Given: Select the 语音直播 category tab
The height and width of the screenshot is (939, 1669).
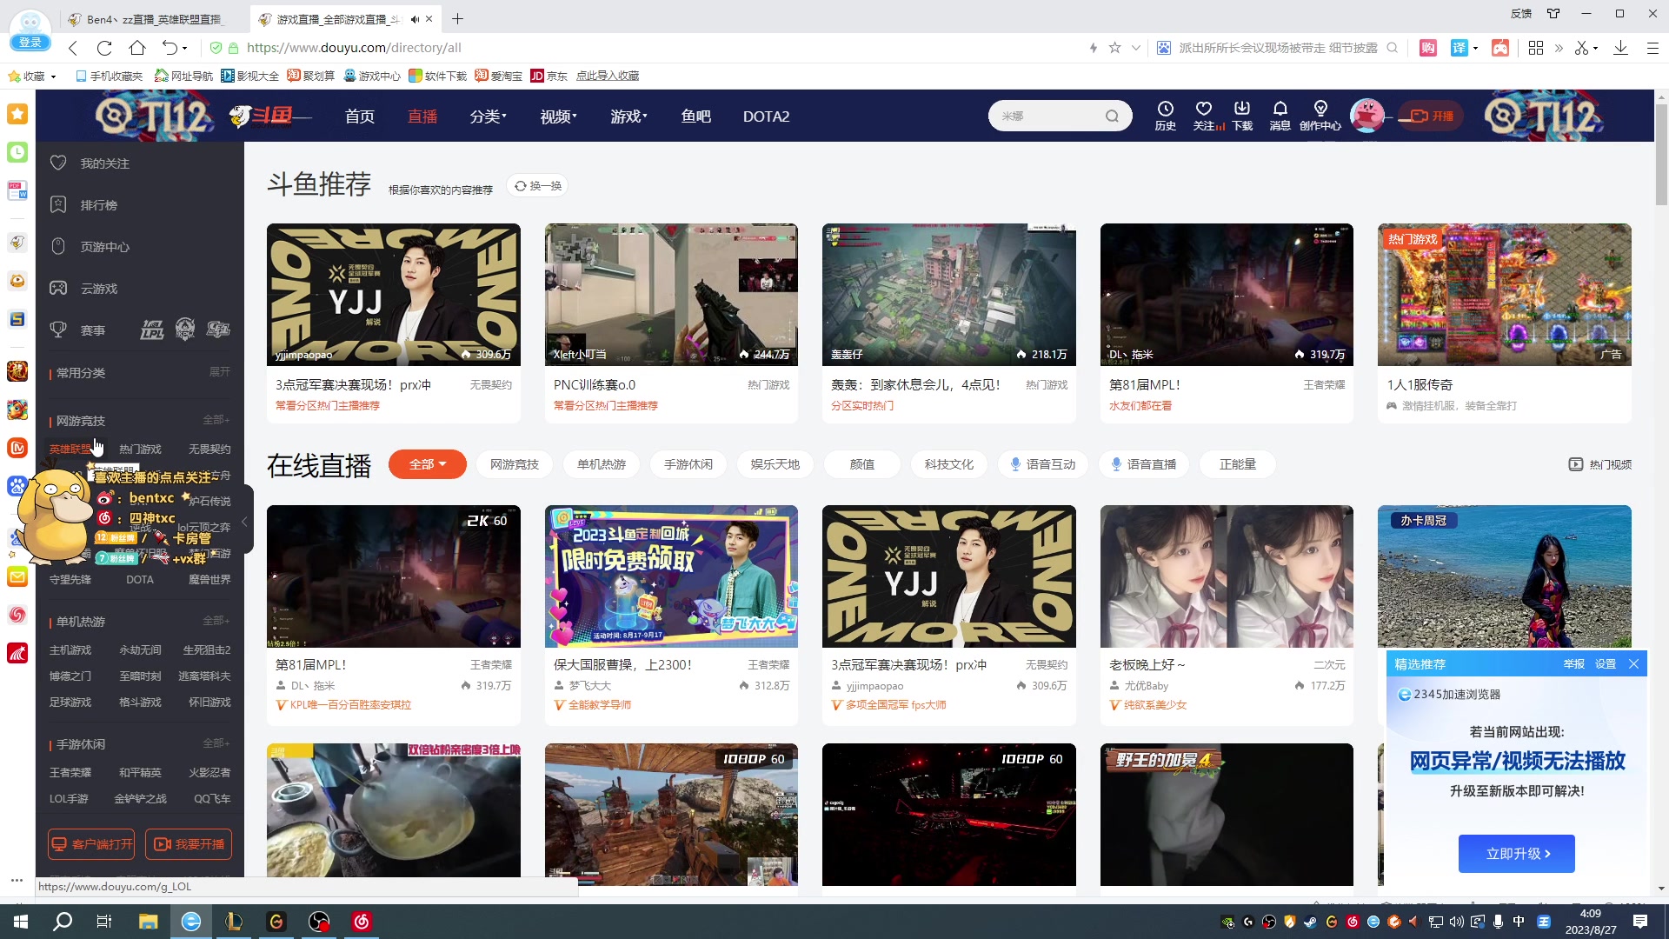Looking at the screenshot, I should tap(1144, 464).
